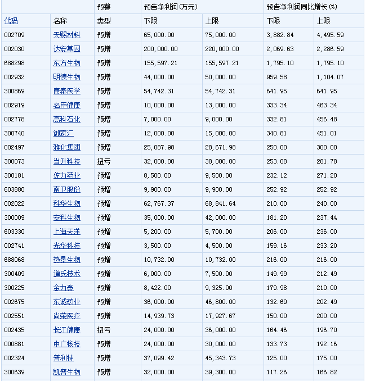Open the 明德生物 stock link

66,78
